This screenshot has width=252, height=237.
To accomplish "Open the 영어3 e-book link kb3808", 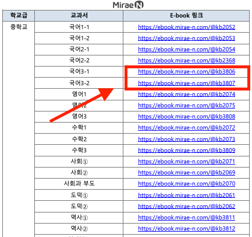I will tap(186, 116).
